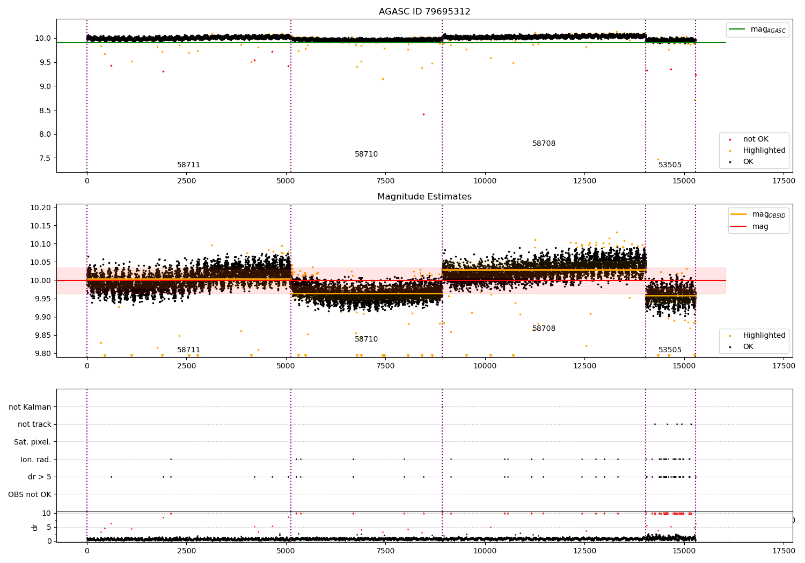805x563 pixels.
Task: Click label 58708 in Magnitude Estimates panel
Action: pyautogui.click(x=544, y=329)
